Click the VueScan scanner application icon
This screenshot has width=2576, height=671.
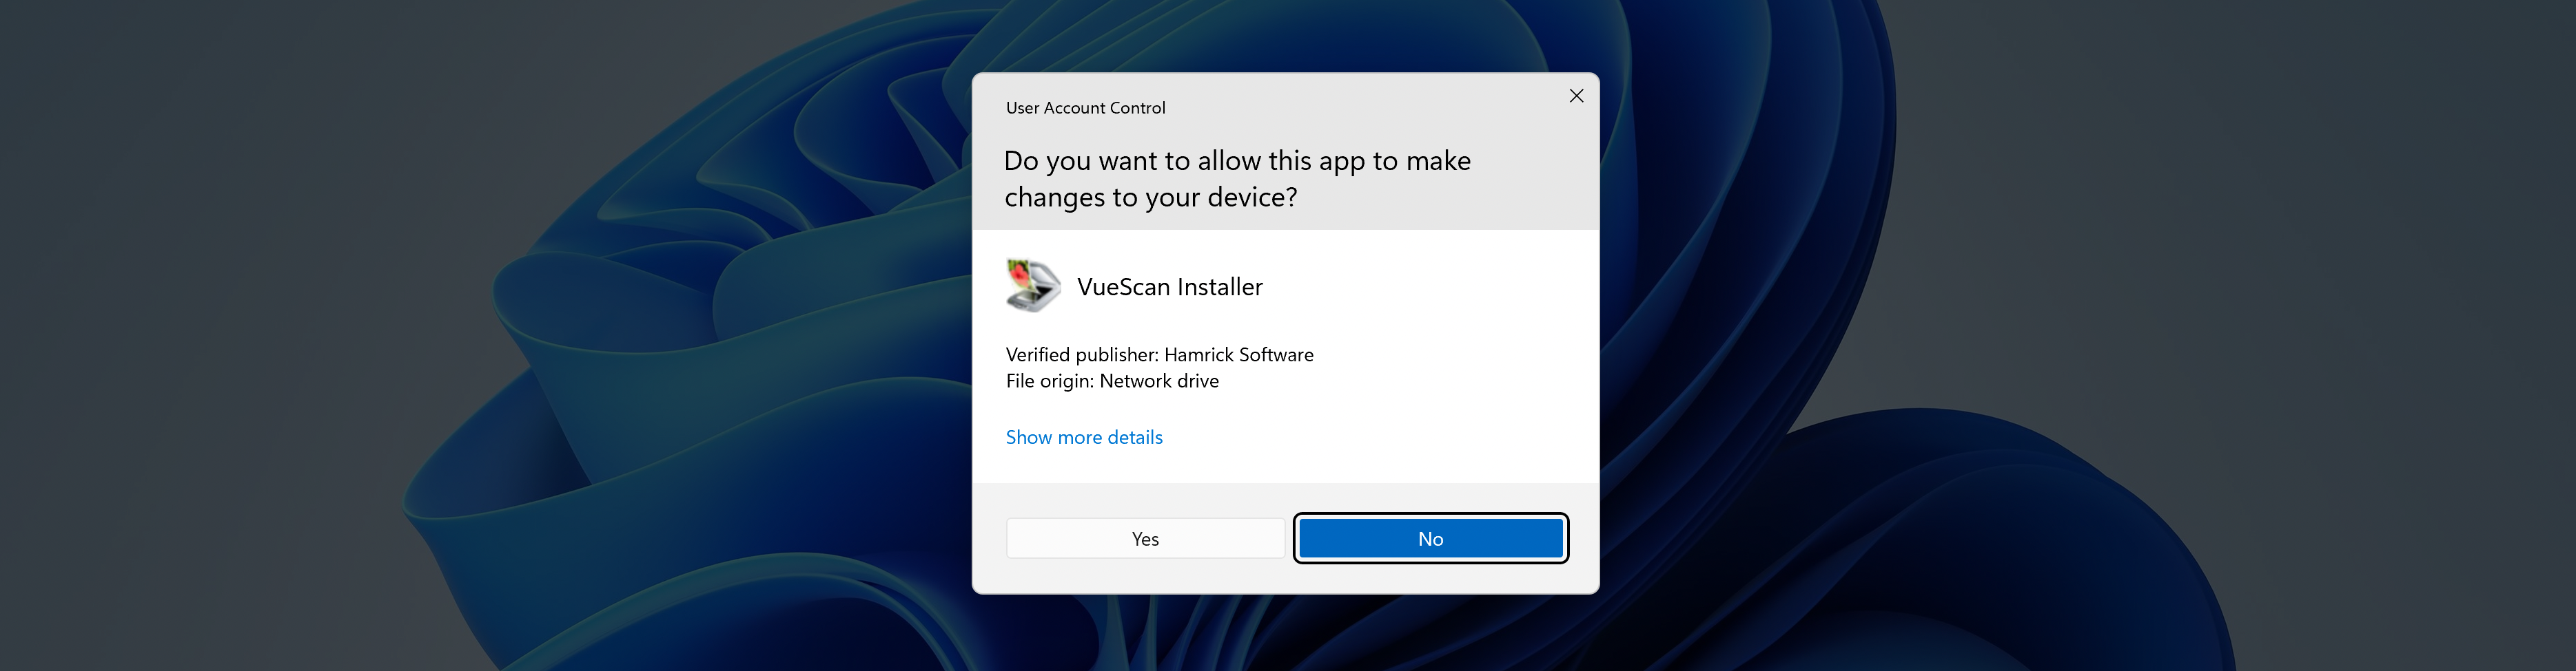tap(1032, 286)
